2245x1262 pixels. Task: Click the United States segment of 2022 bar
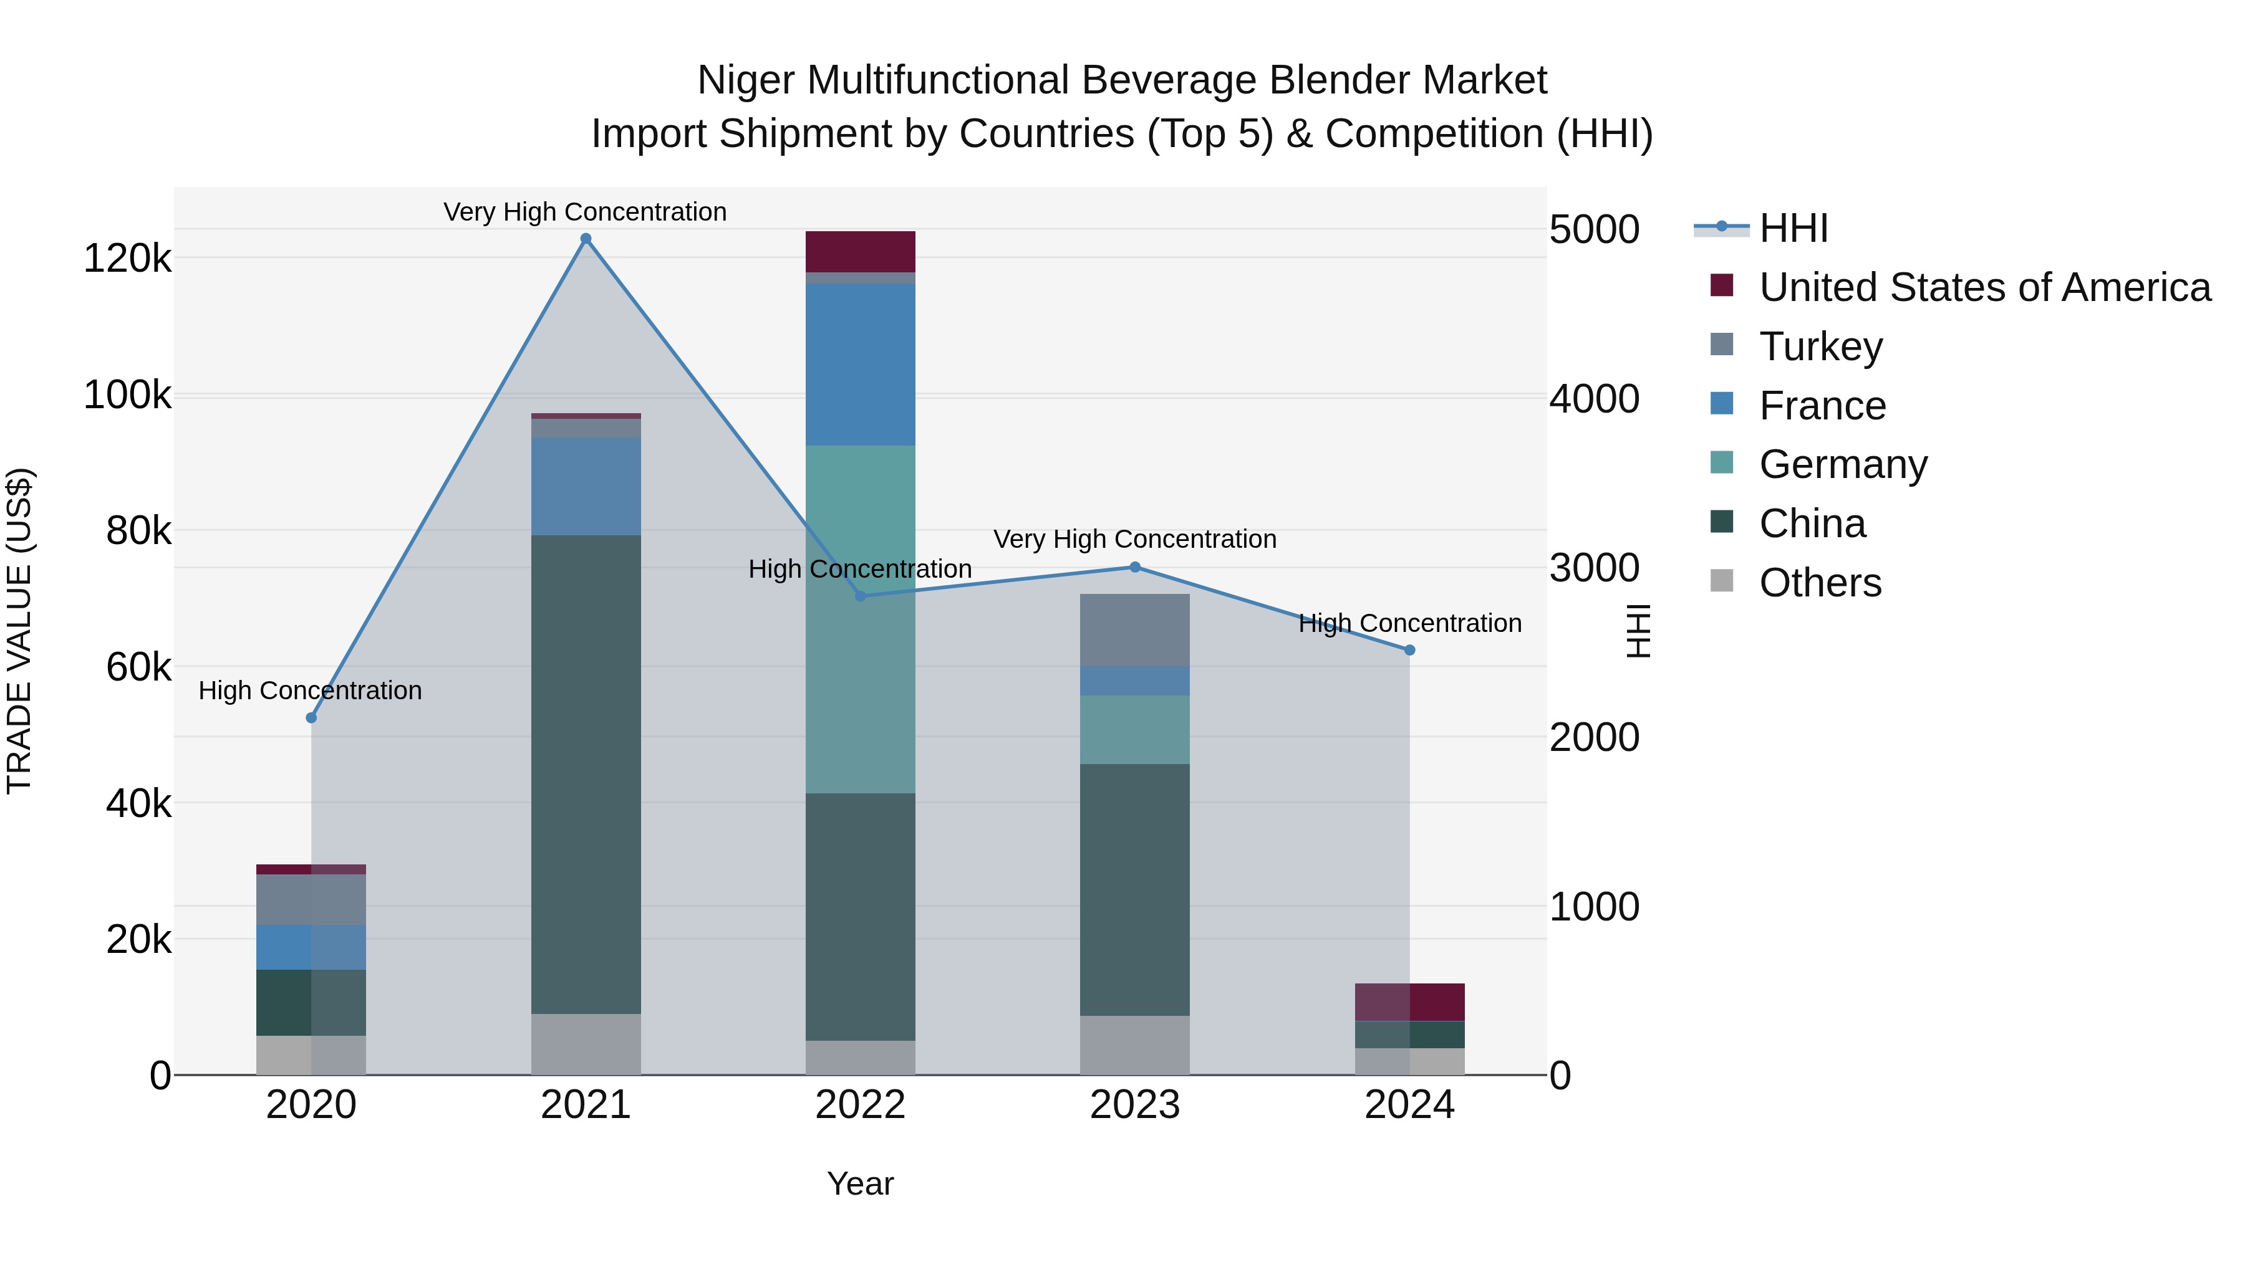pyautogui.click(x=860, y=252)
